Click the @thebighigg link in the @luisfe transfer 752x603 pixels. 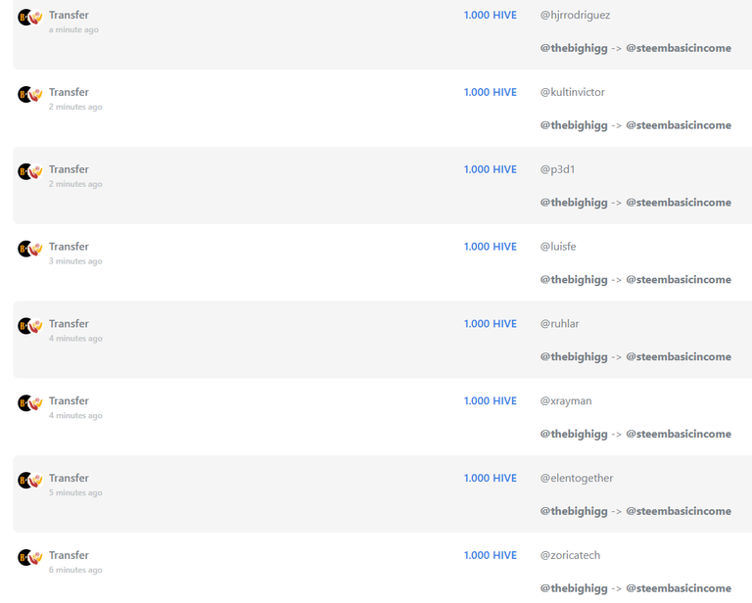[x=574, y=280]
